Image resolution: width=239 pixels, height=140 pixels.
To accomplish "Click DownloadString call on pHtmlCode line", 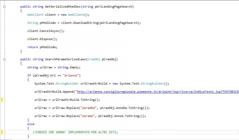I will [x=86, y=23].
